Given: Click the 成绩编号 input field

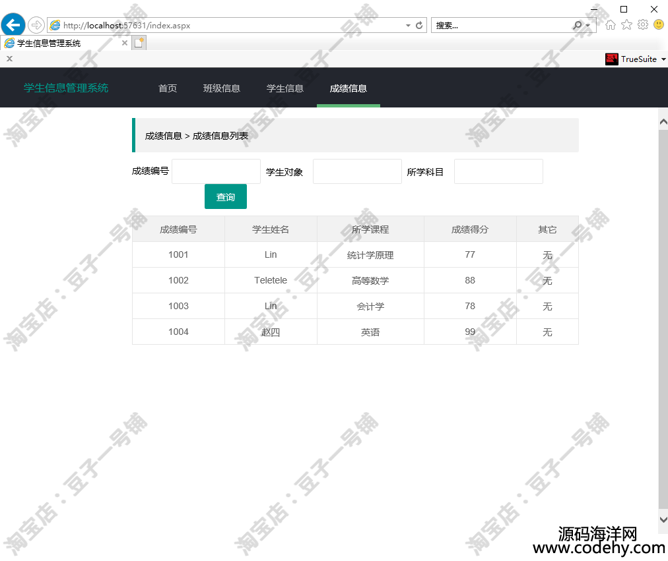Looking at the screenshot, I should tap(216, 171).
